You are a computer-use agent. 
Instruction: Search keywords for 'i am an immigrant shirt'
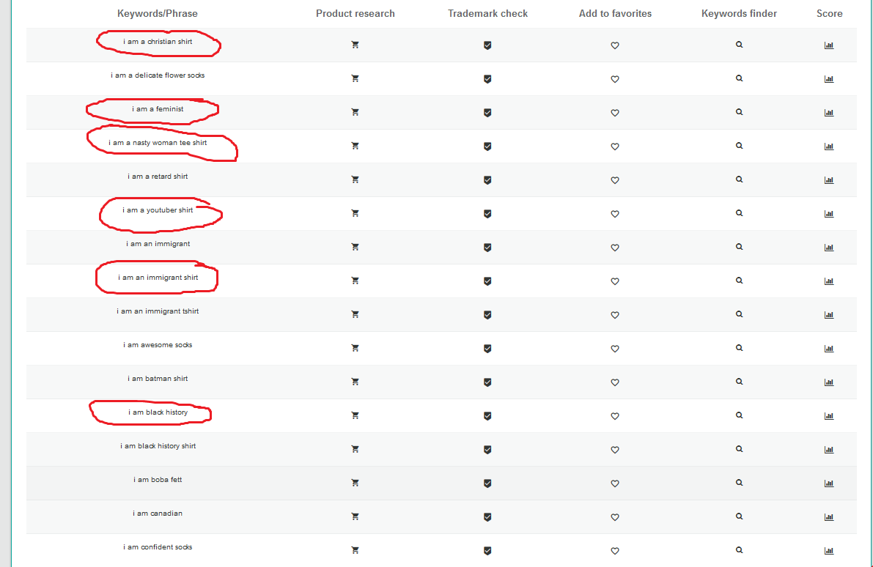(x=739, y=281)
